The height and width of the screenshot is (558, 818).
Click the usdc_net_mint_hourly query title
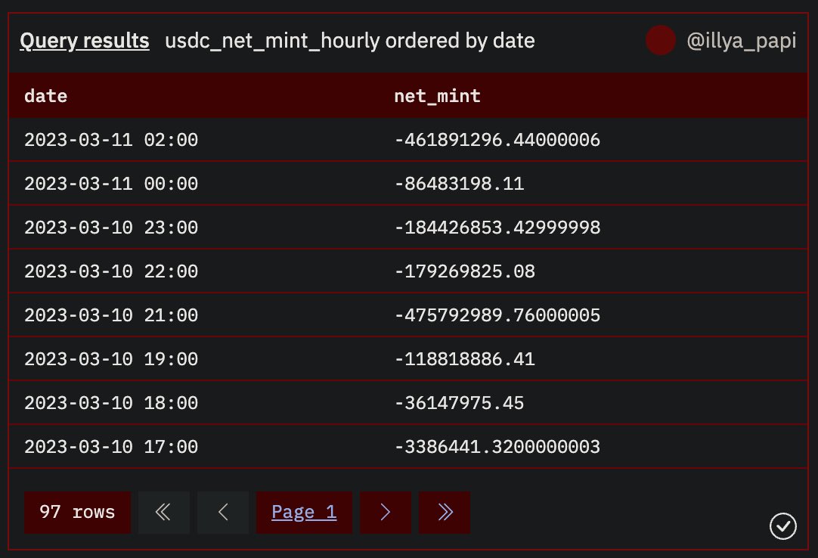click(x=349, y=41)
